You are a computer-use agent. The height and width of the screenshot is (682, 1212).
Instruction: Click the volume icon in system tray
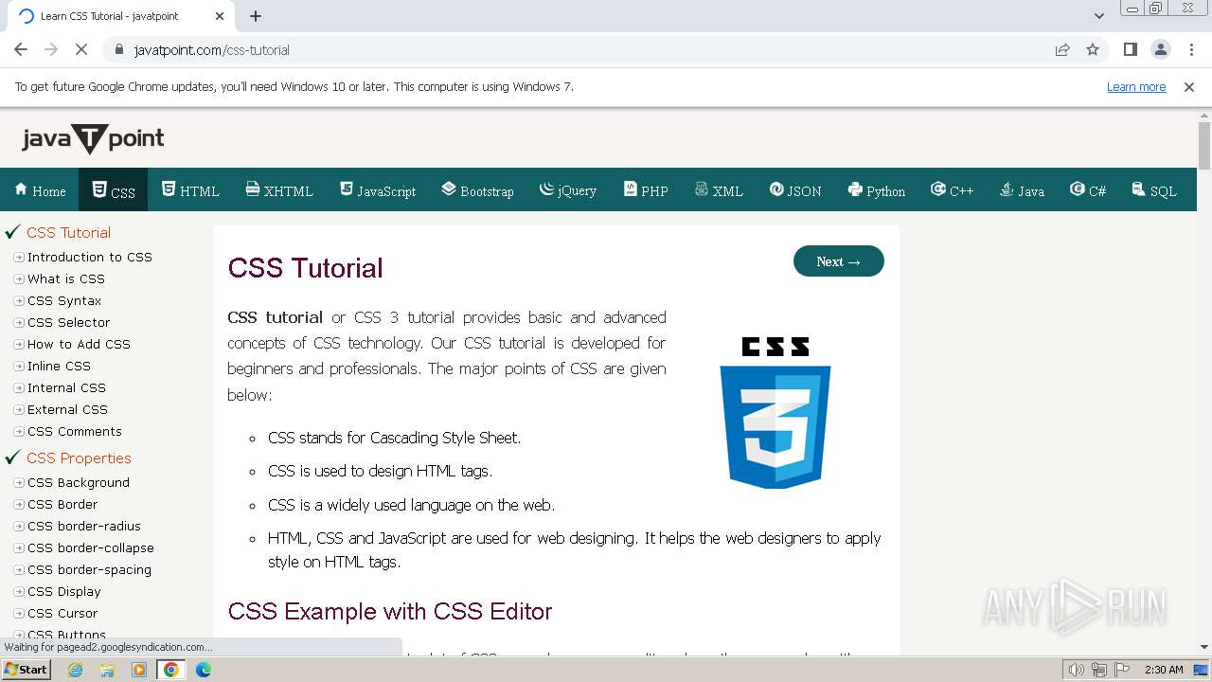(x=1077, y=670)
